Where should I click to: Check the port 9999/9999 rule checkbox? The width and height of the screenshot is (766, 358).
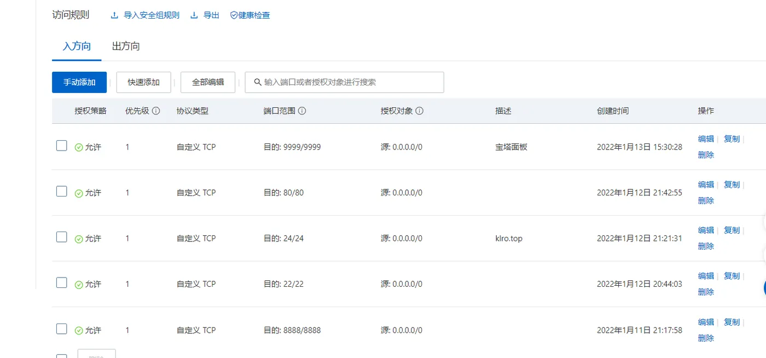coord(62,146)
